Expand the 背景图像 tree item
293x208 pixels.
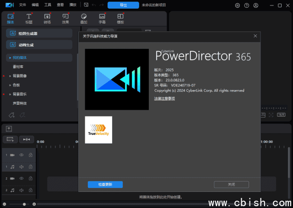point(10,76)
